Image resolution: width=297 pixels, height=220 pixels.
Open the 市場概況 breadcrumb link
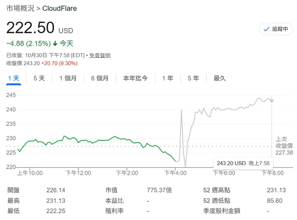pos(20,8)
